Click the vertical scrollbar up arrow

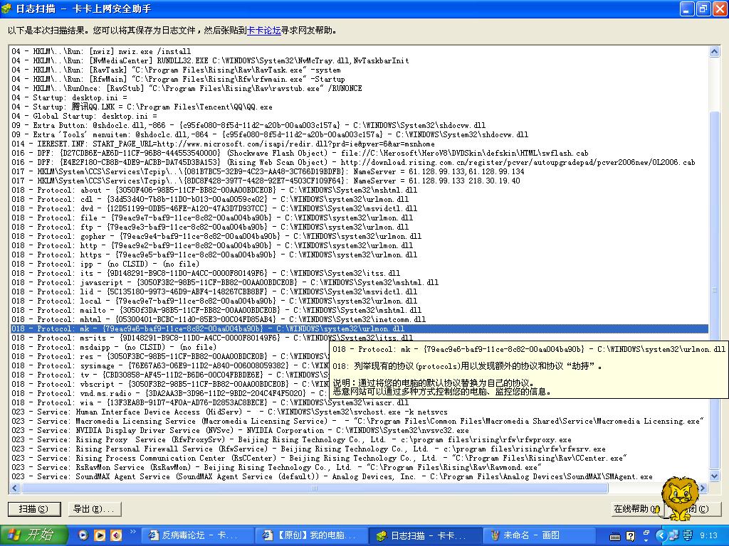tap(715, 51)
